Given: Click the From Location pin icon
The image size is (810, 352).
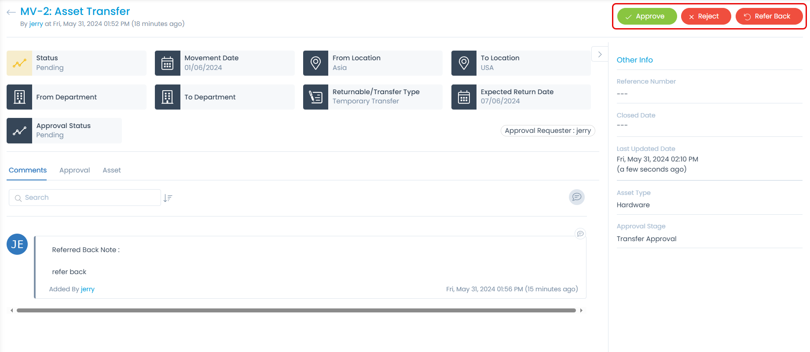Looking at the screenshot, I should point(315,63).
